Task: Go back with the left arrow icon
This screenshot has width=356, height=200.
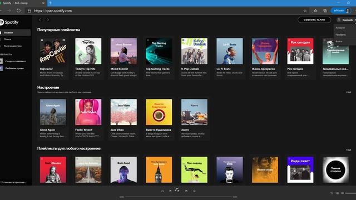Action: 40,20
